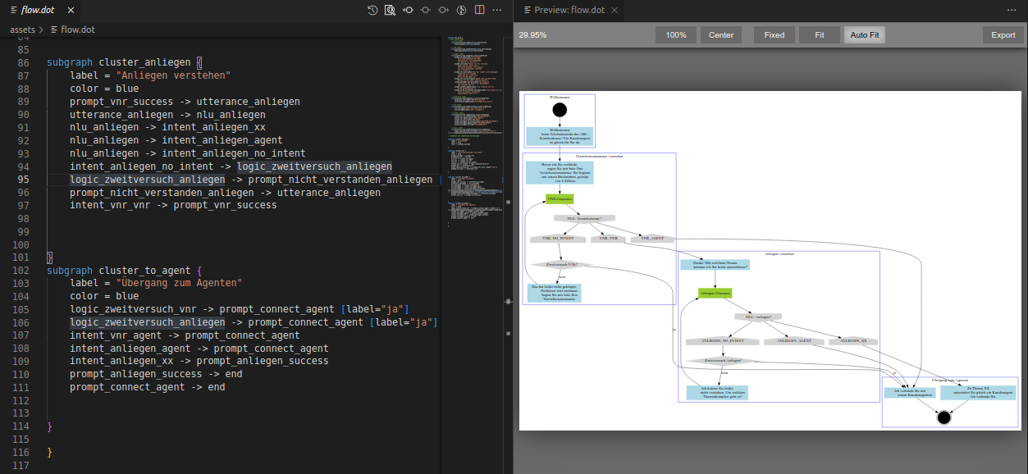Go to next change icon
This screenshot has width=1028, height=474.
pyautogui.click(x=444, y=10)
